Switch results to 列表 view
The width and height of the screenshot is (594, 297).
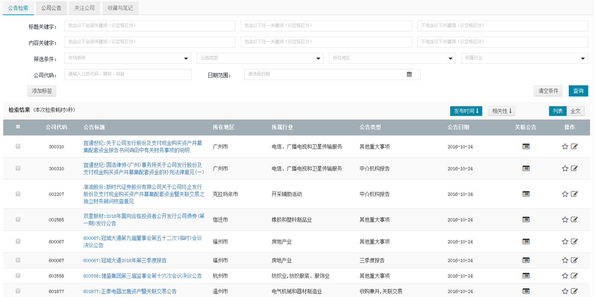tap(558, 111)
